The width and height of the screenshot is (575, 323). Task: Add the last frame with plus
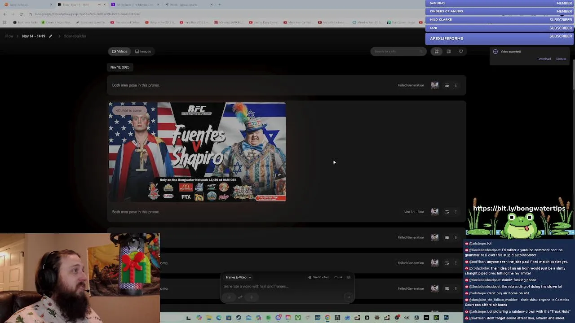(x=252, y=297)
